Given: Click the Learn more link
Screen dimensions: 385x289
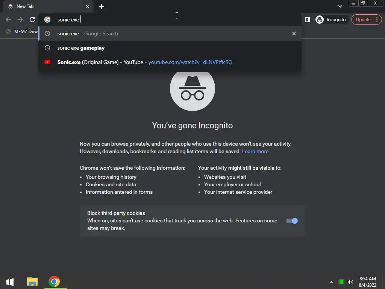Looking at the screenshot, I should 255,151.
